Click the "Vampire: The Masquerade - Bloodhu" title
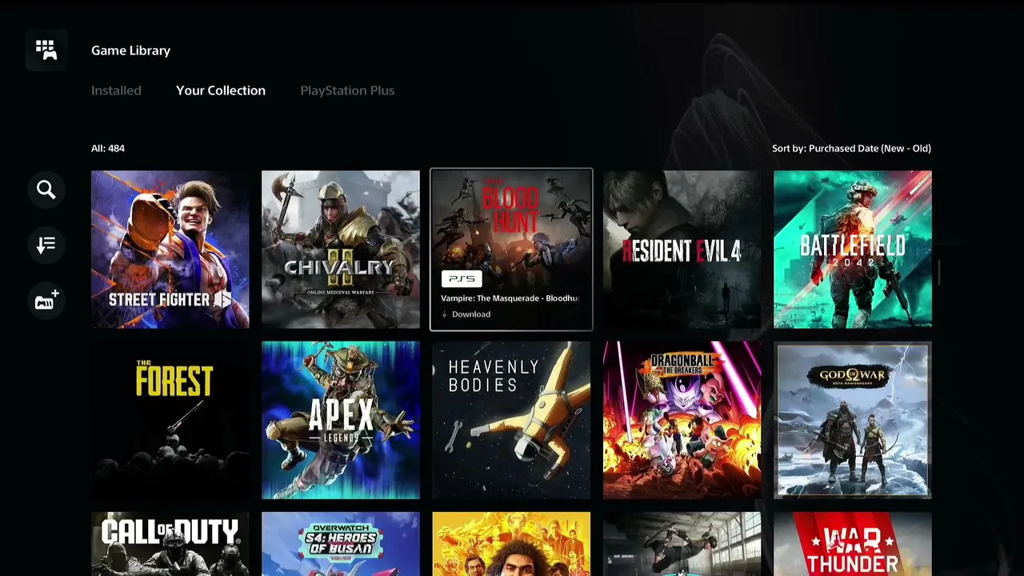Viewport: 1024px width, 576px height. 510,298
